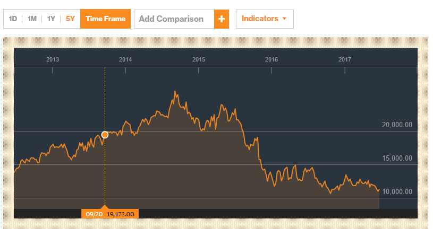Open the Indicators dropdown
This screenshot has height=246, width=433.
[264, 19]
